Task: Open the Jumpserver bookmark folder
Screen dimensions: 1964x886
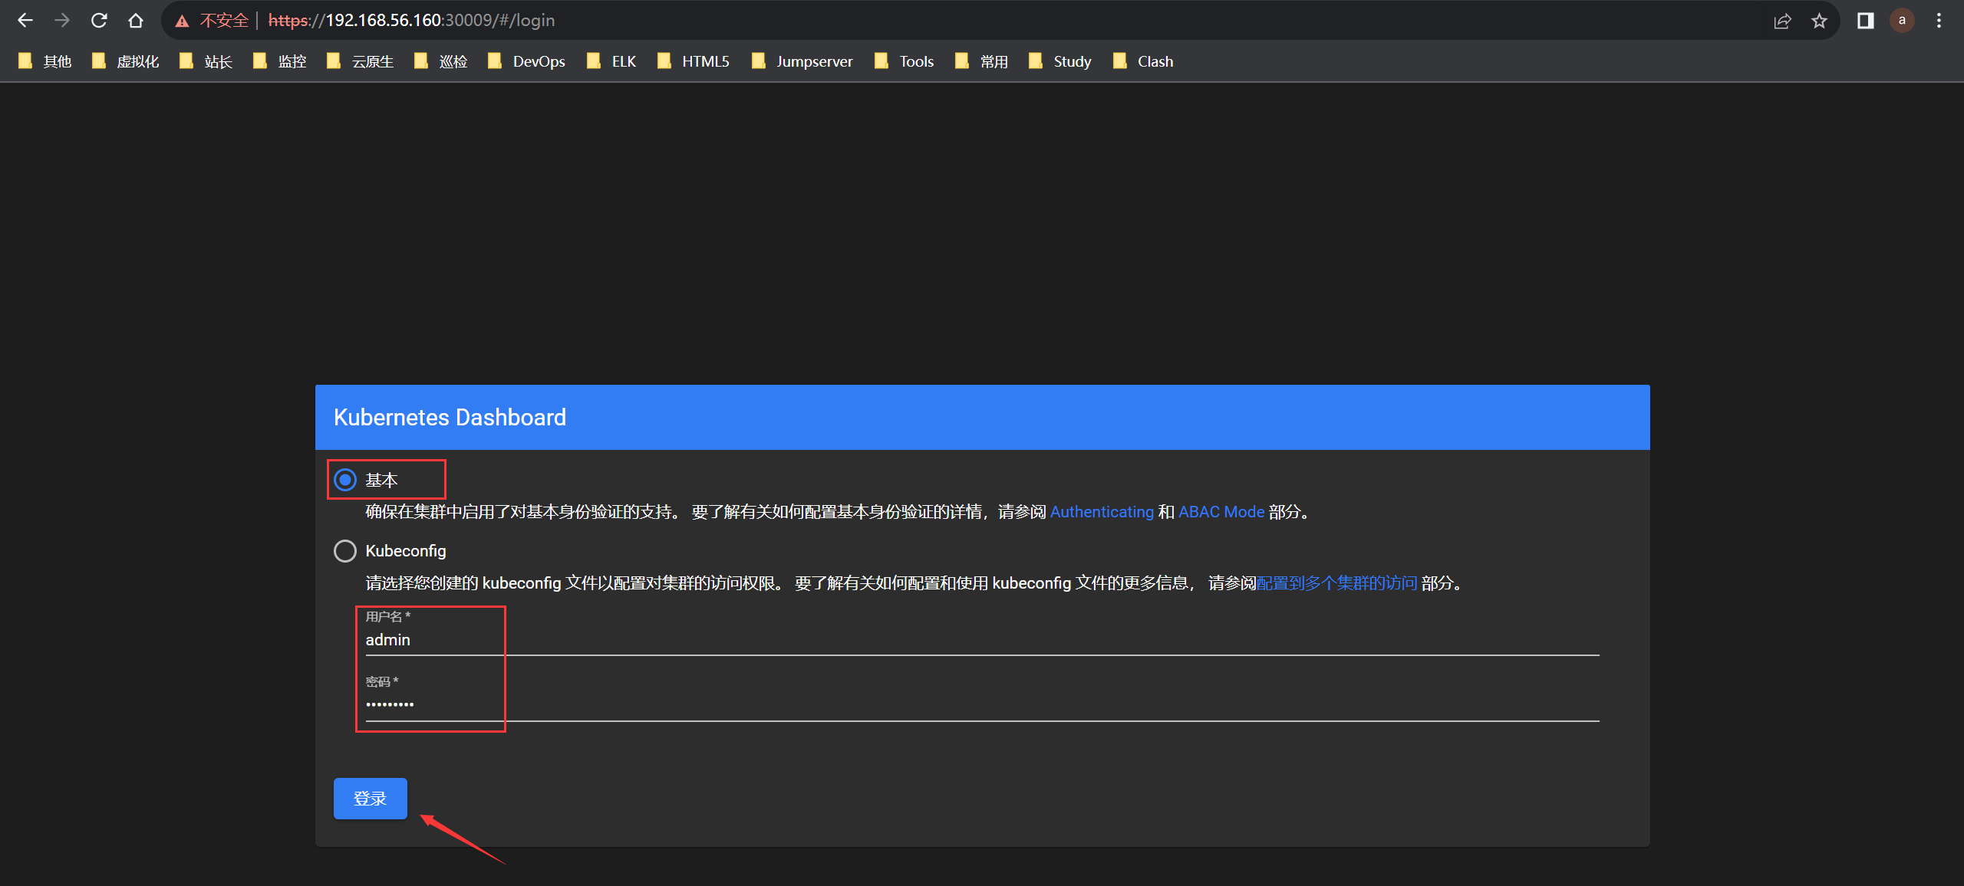Action: coord(802,61)
